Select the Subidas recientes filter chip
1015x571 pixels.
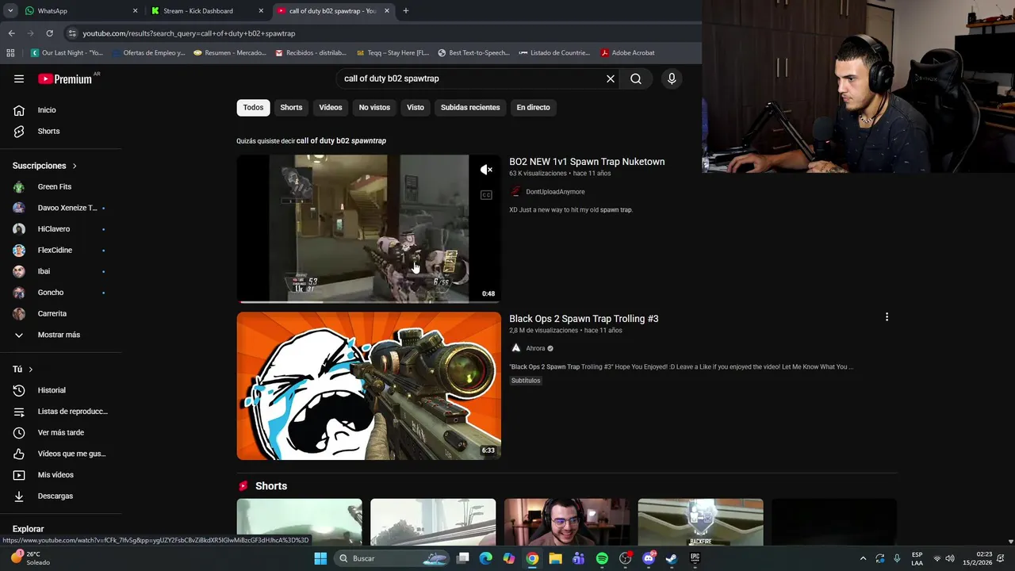pos(470,108)
